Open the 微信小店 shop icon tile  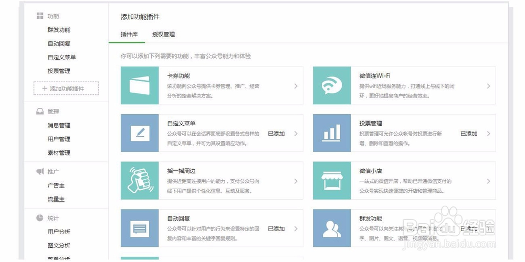[x=332, y=181]
